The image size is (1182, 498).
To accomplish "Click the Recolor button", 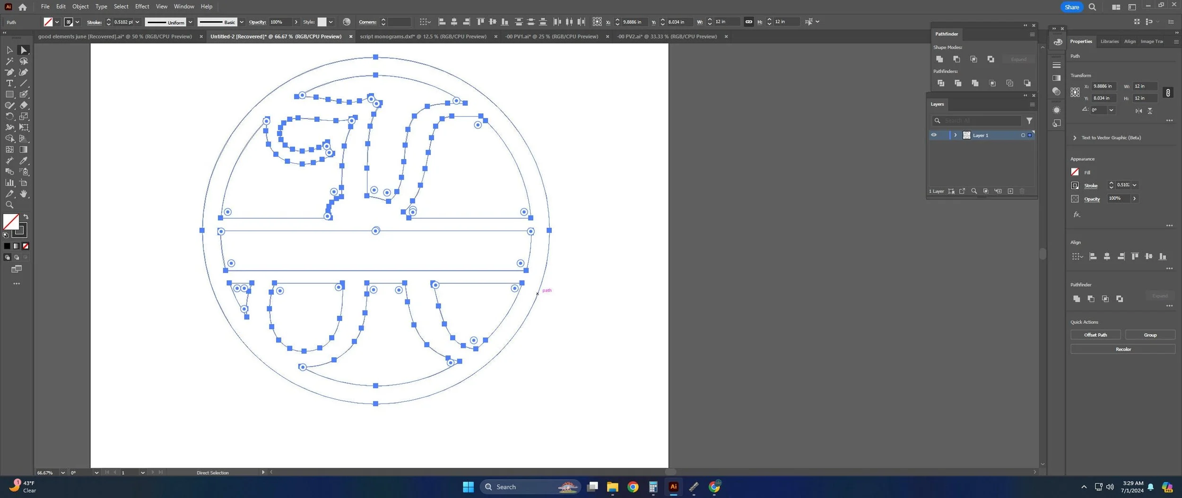I will click(x=1123, y=349).
